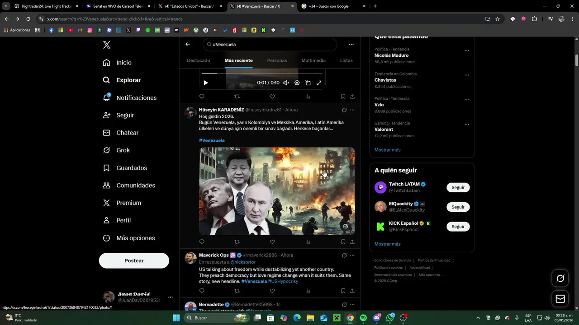Open the Seguir sidebar item

point(118,115)
